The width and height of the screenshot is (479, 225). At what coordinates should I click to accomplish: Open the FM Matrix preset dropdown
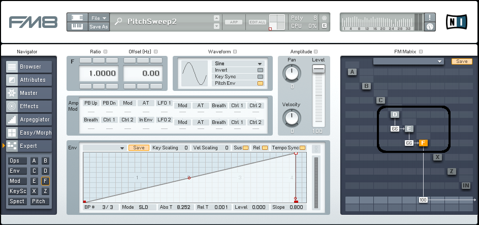pyautogui.click(x=408, y=61)
